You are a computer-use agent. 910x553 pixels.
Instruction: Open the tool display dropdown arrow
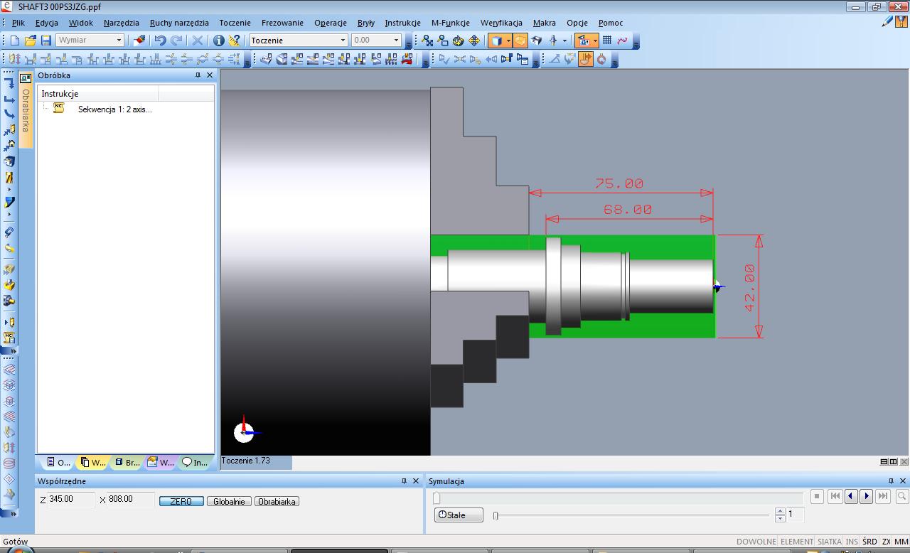coord(564,41)
